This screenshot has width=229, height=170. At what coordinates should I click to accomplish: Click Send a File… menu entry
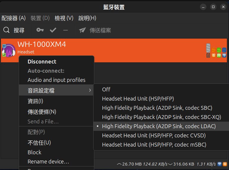(x=56, y=122)
